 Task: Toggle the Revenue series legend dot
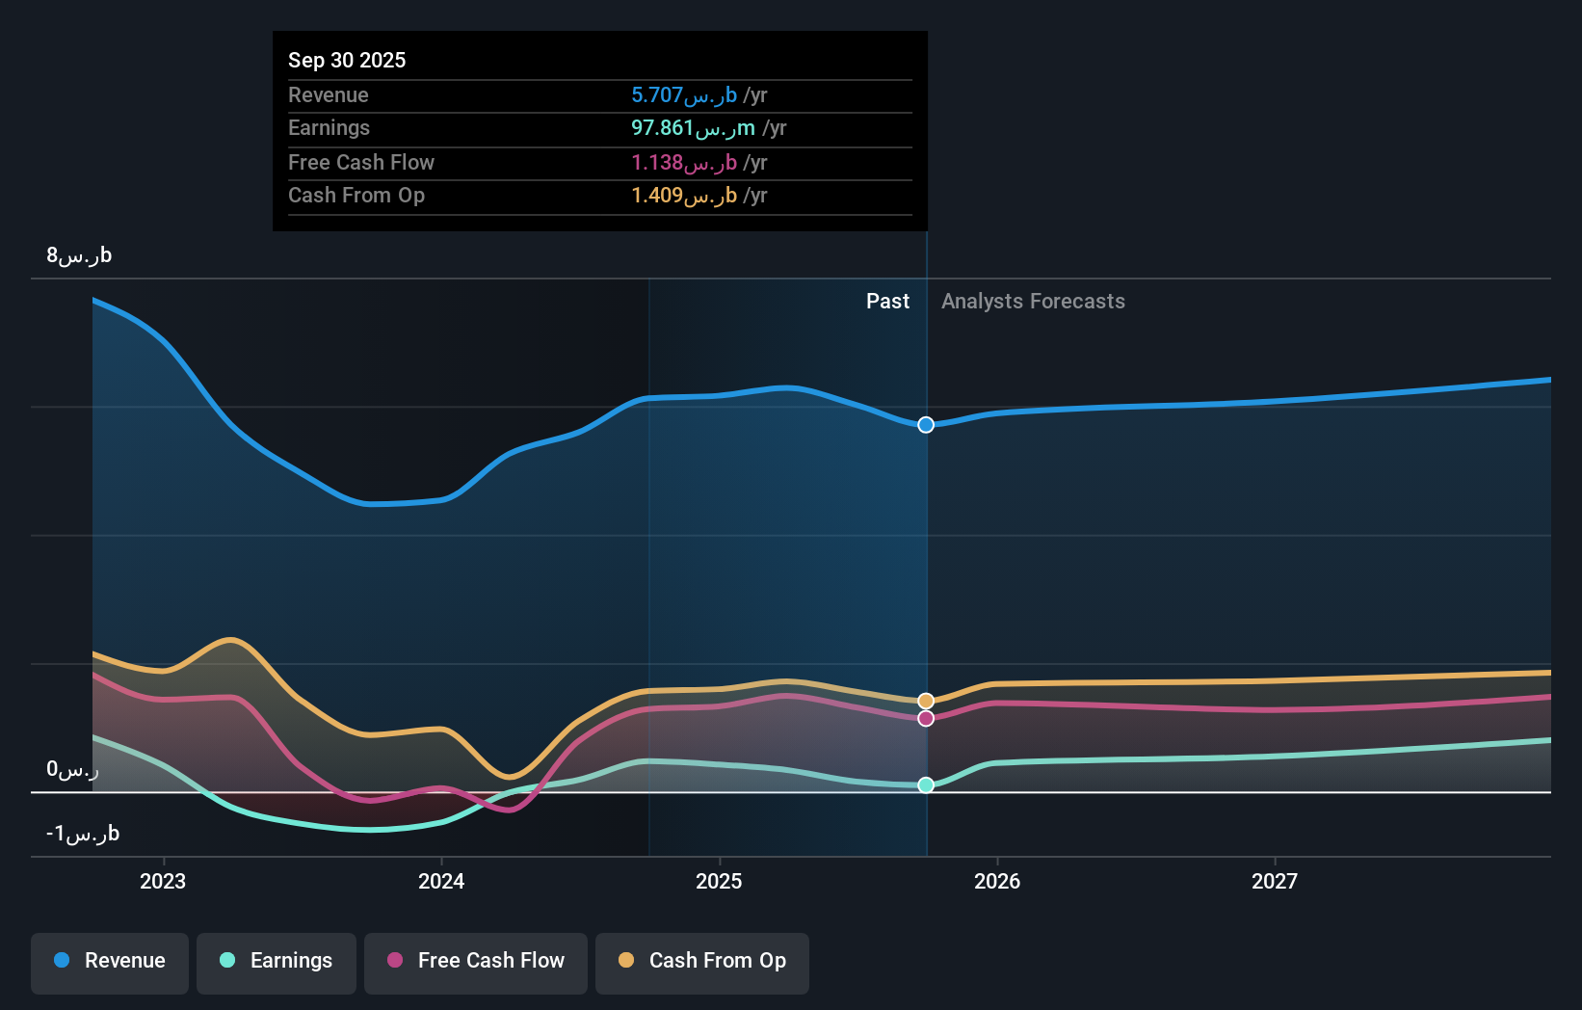tap(60, 961)
